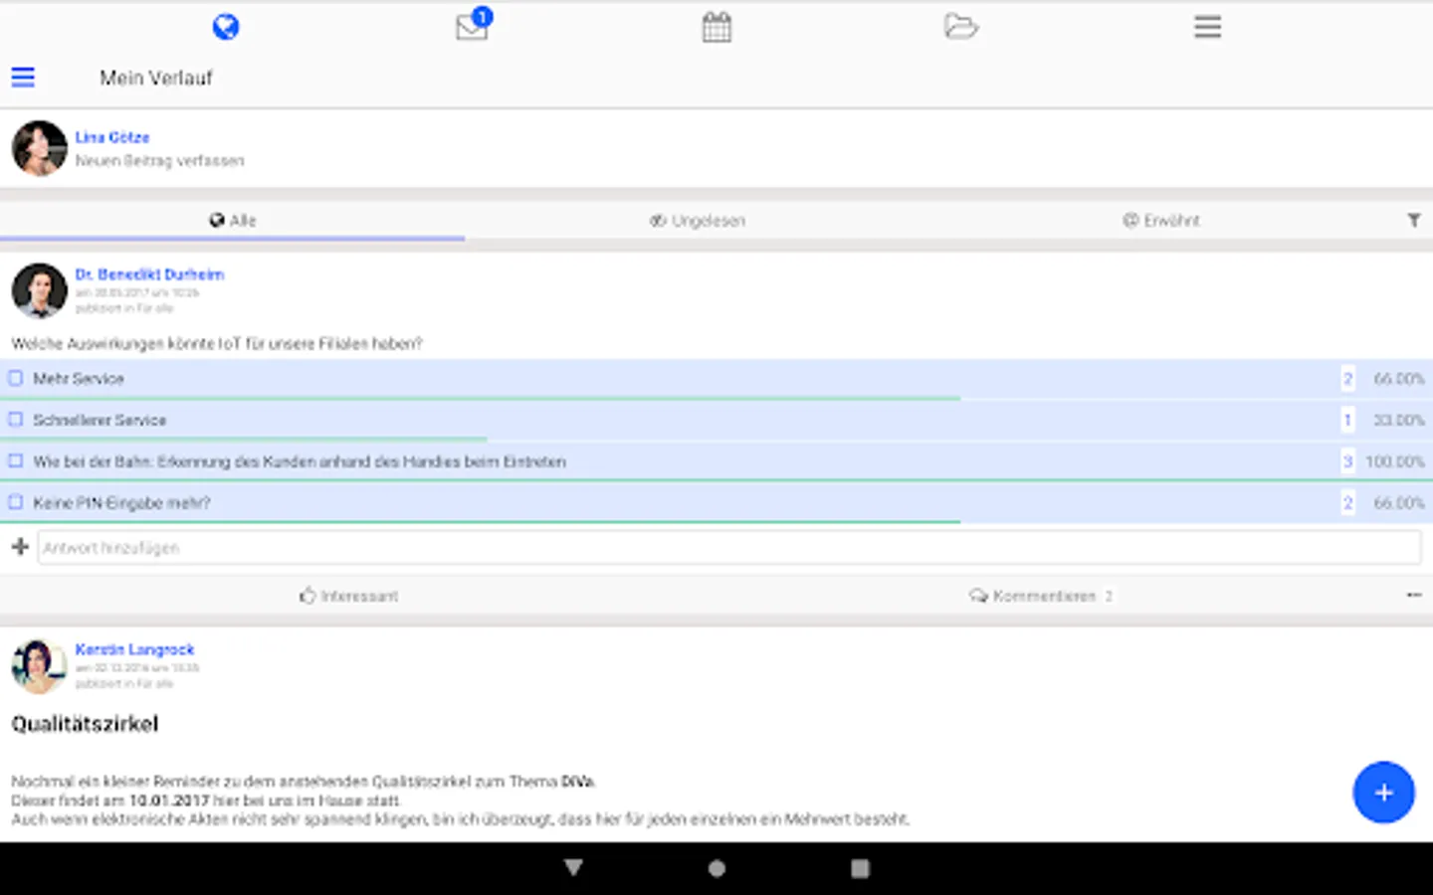Click the vote count 3 for Bahn option
This screenshot has width=1433, height=895.
pyautogui.click(x=1347, y=461)
